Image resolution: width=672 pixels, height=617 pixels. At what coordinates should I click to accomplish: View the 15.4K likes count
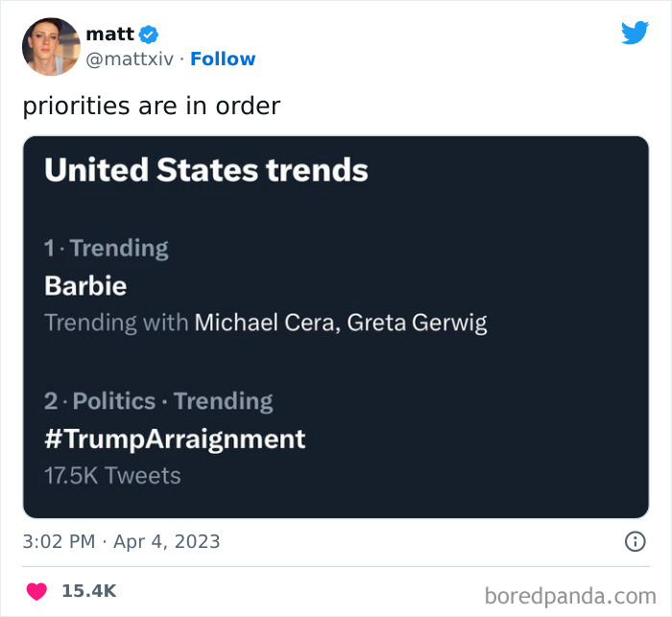click(x=88, y=591)
